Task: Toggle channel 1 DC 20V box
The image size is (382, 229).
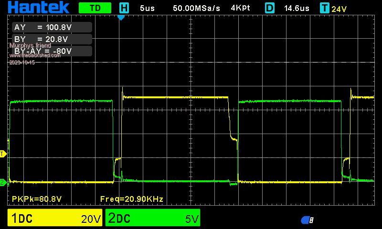Action: coord(55,218)
